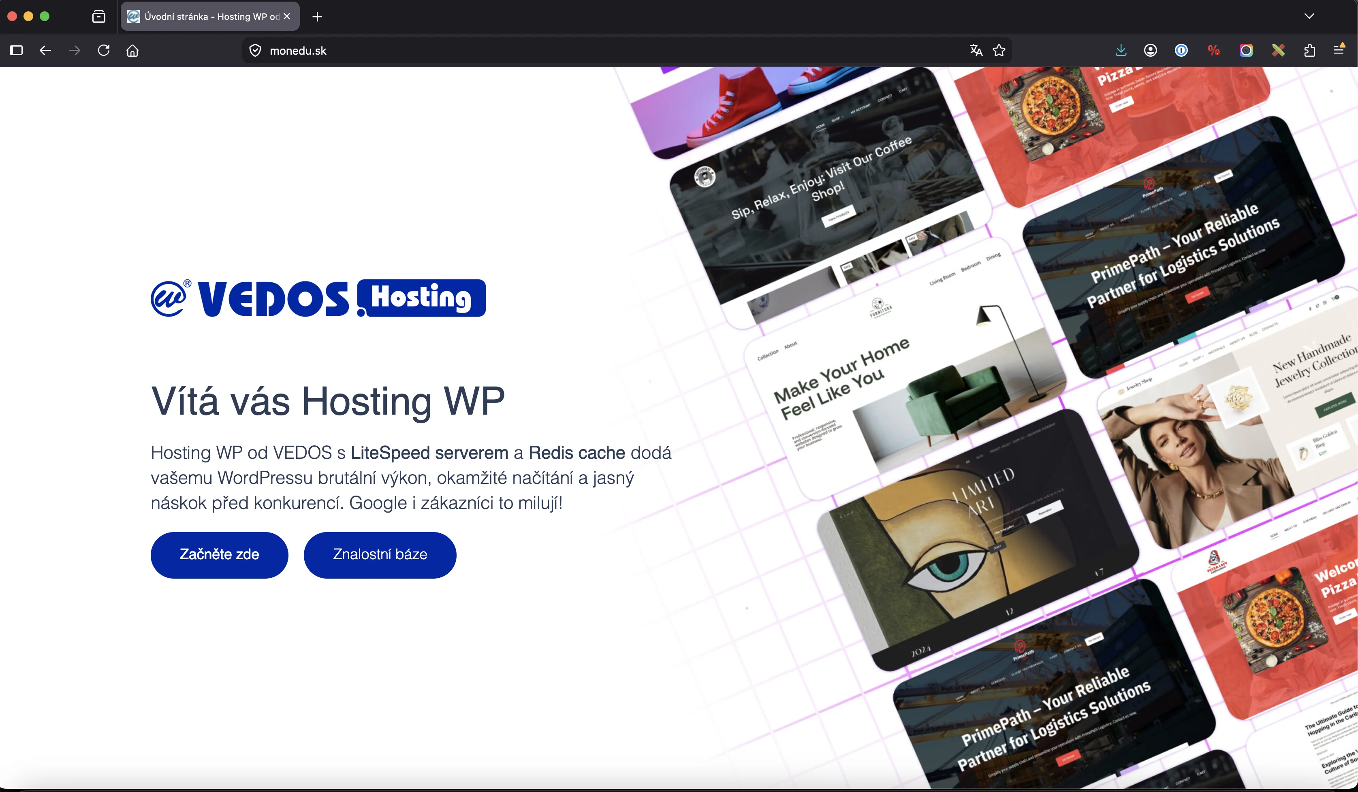Open the browser home page
The width and height of the screenshot is (1358, 792).
coord(132,51)
